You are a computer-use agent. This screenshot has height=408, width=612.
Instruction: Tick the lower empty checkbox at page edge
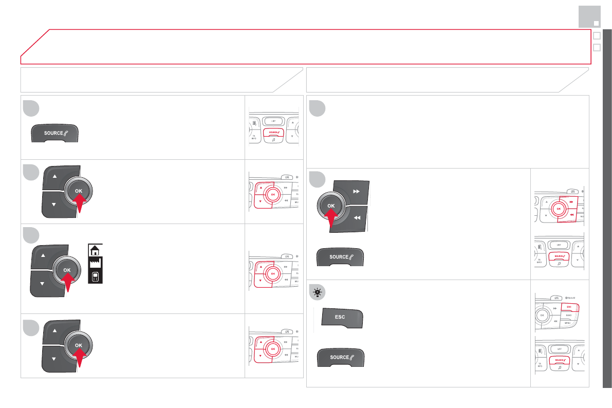[x=597, y=48]
